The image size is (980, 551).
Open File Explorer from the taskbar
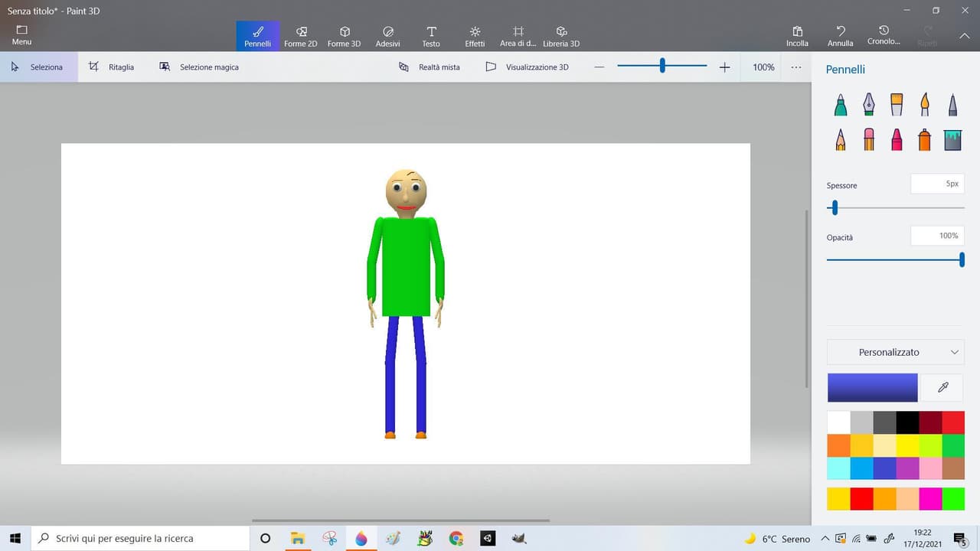(297, 539)
